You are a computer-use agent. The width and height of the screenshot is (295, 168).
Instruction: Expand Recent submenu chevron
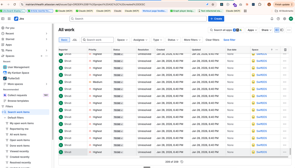[46, 34]
